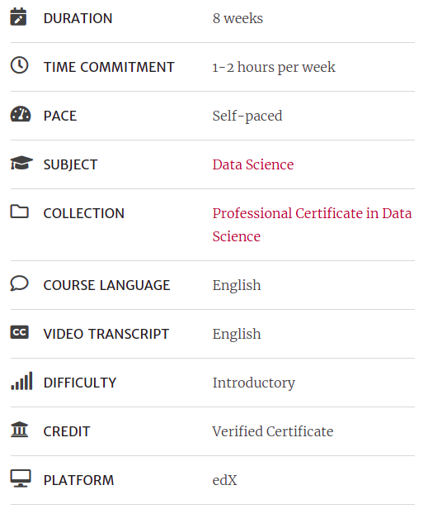Click the Introductory difficulty value
The width and height of the screenshot is (428, 509).
[x=254, y=383]
